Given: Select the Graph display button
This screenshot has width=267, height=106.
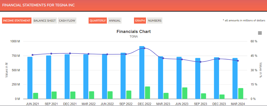Looking at the screenshot, I should [x=140, y=21].
